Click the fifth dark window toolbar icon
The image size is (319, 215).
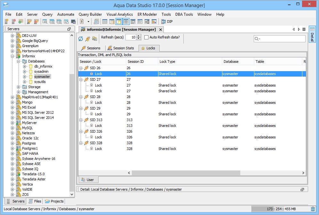73,21
